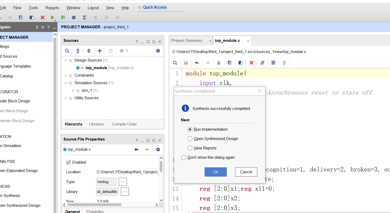Close the top_module.v editor tab
The width and height of the screenshot is (390, 213).
click(x=248, y=41)
